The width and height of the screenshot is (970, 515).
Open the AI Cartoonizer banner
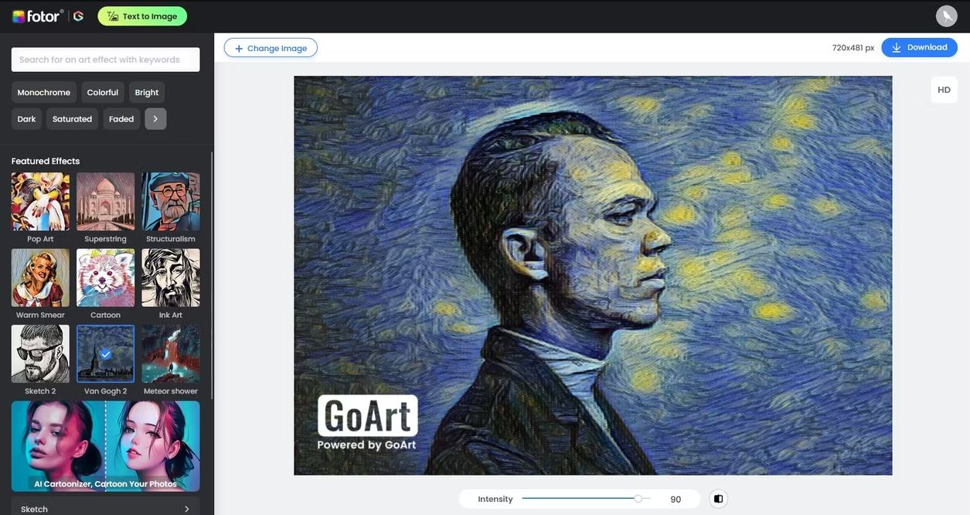(106, 446)
